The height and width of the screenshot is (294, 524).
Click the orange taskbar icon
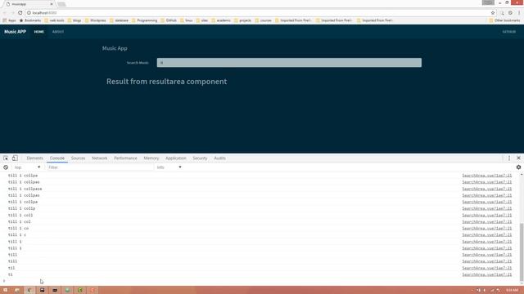pyautogui.click(x=93, y=290)
